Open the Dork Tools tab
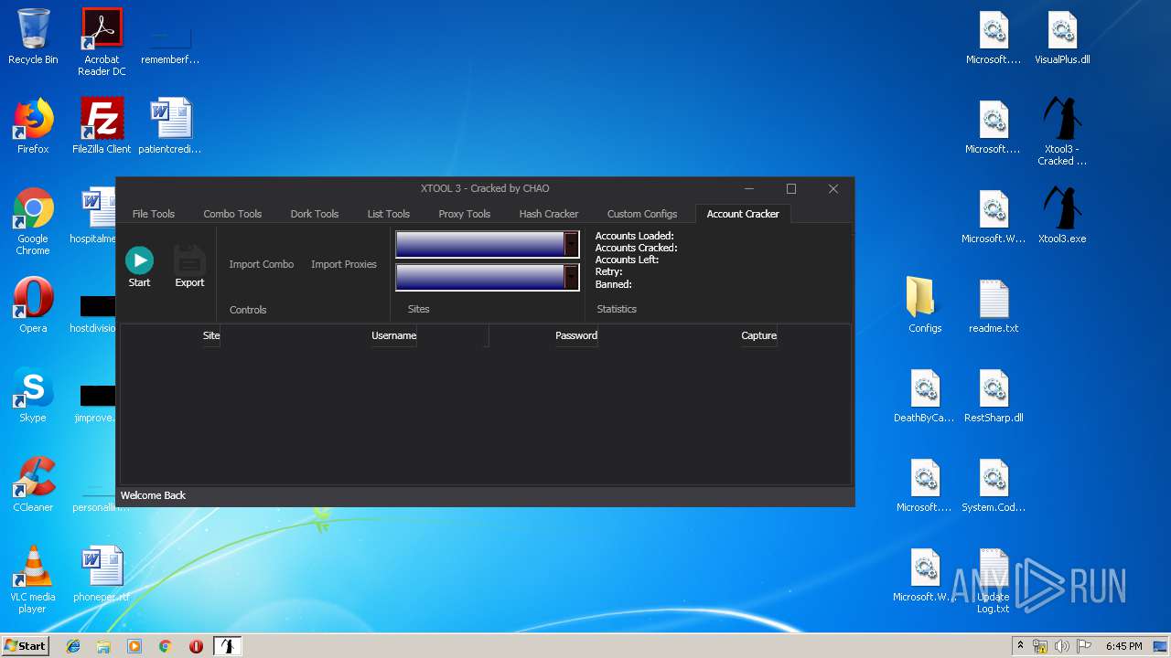The height and width of the screenshot is (658, 1171). 315,214
